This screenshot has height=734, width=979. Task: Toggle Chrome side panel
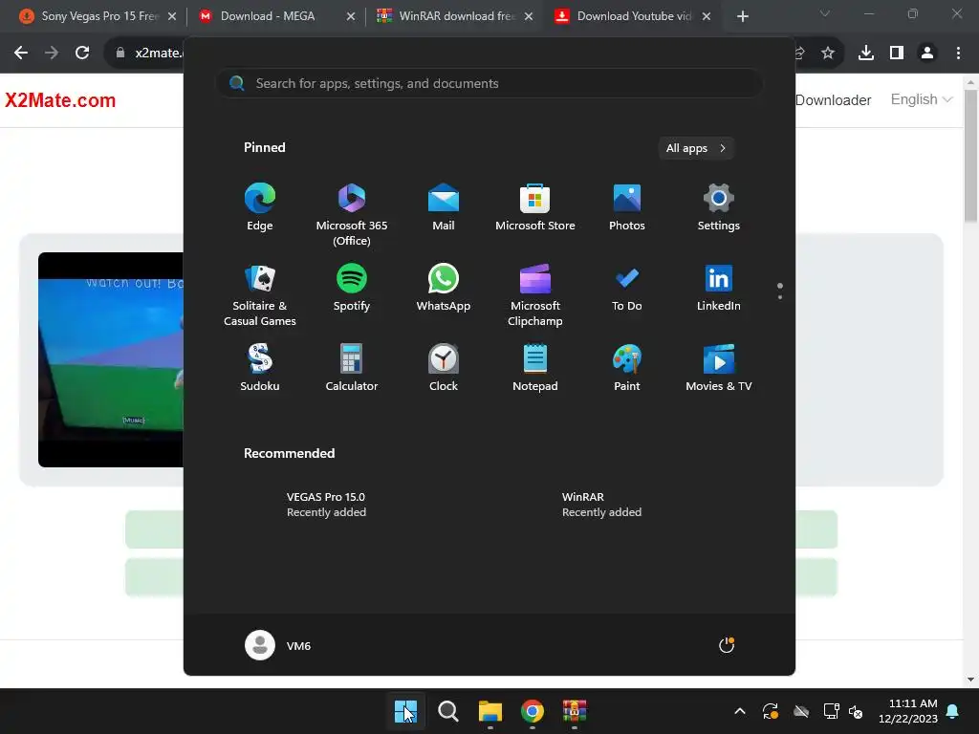click(897, 54)
